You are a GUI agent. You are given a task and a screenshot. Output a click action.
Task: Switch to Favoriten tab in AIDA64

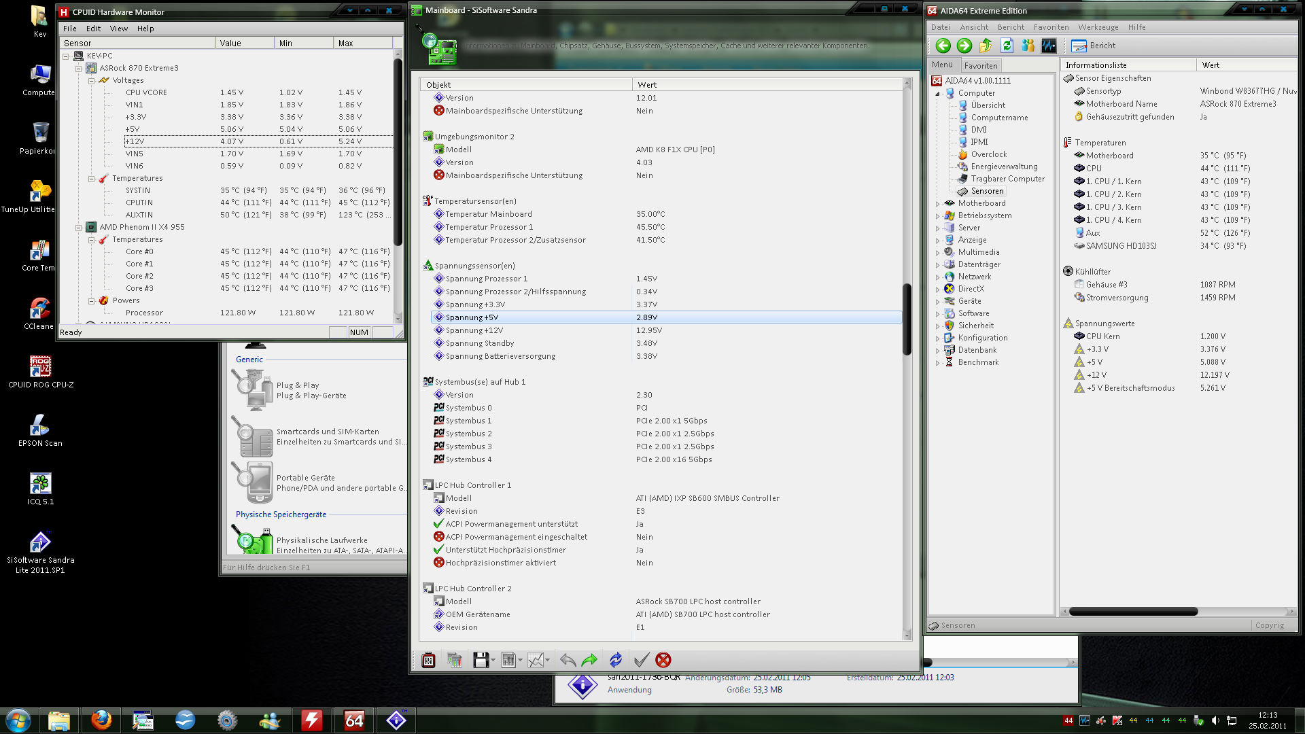pos(981,66)
